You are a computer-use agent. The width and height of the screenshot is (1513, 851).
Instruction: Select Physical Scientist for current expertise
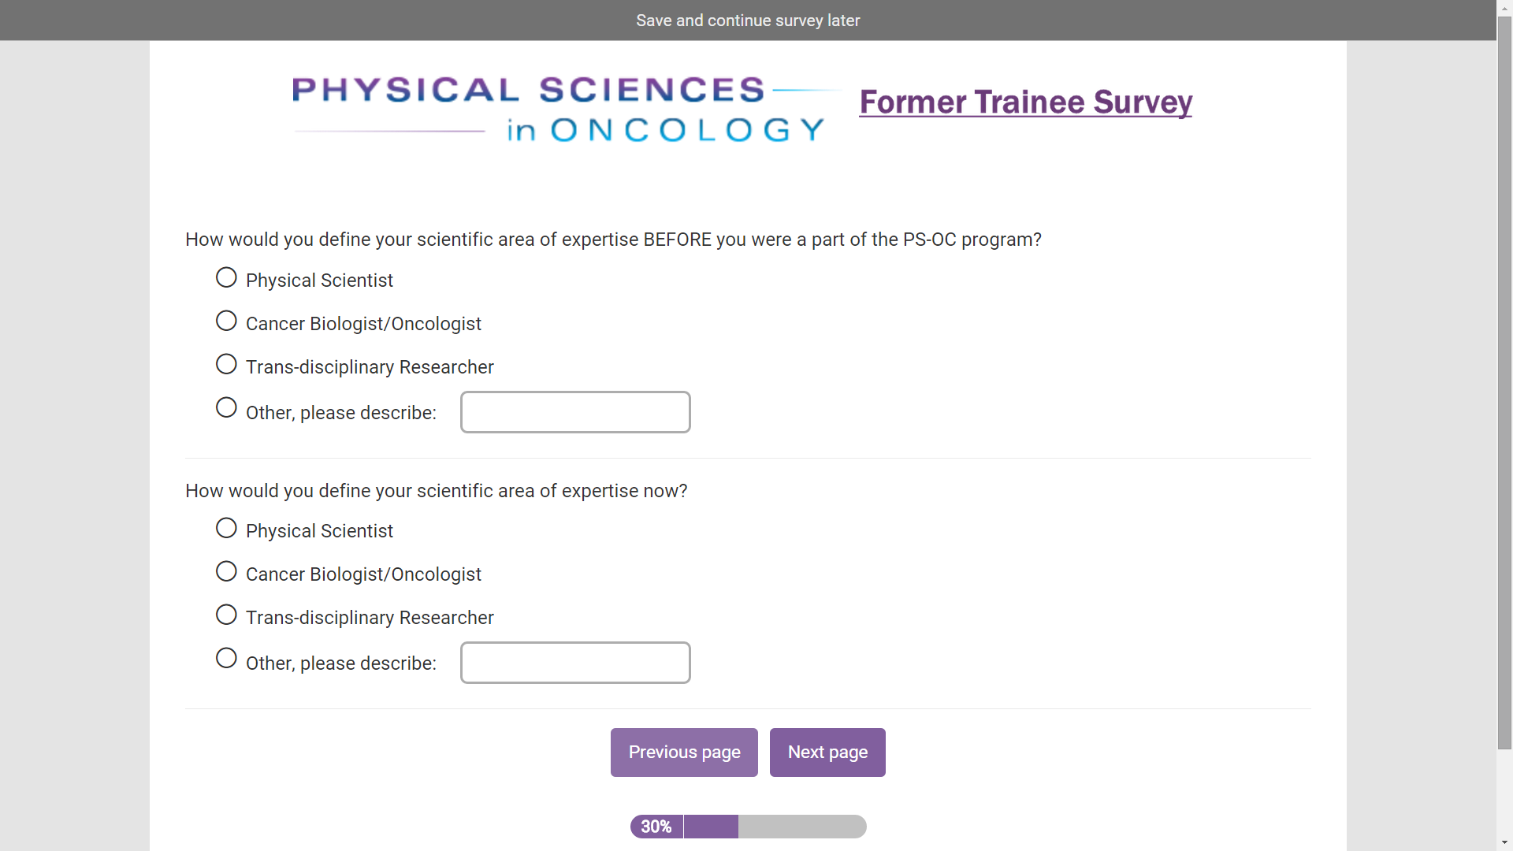(226, 529)
